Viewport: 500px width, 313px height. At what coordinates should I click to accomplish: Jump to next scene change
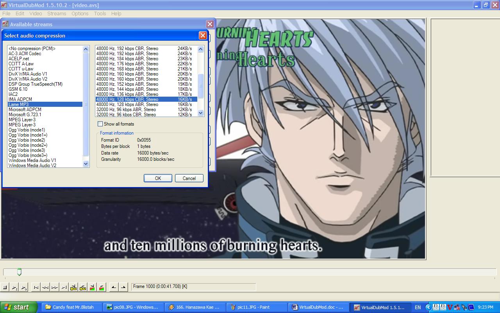coord(102,287)
